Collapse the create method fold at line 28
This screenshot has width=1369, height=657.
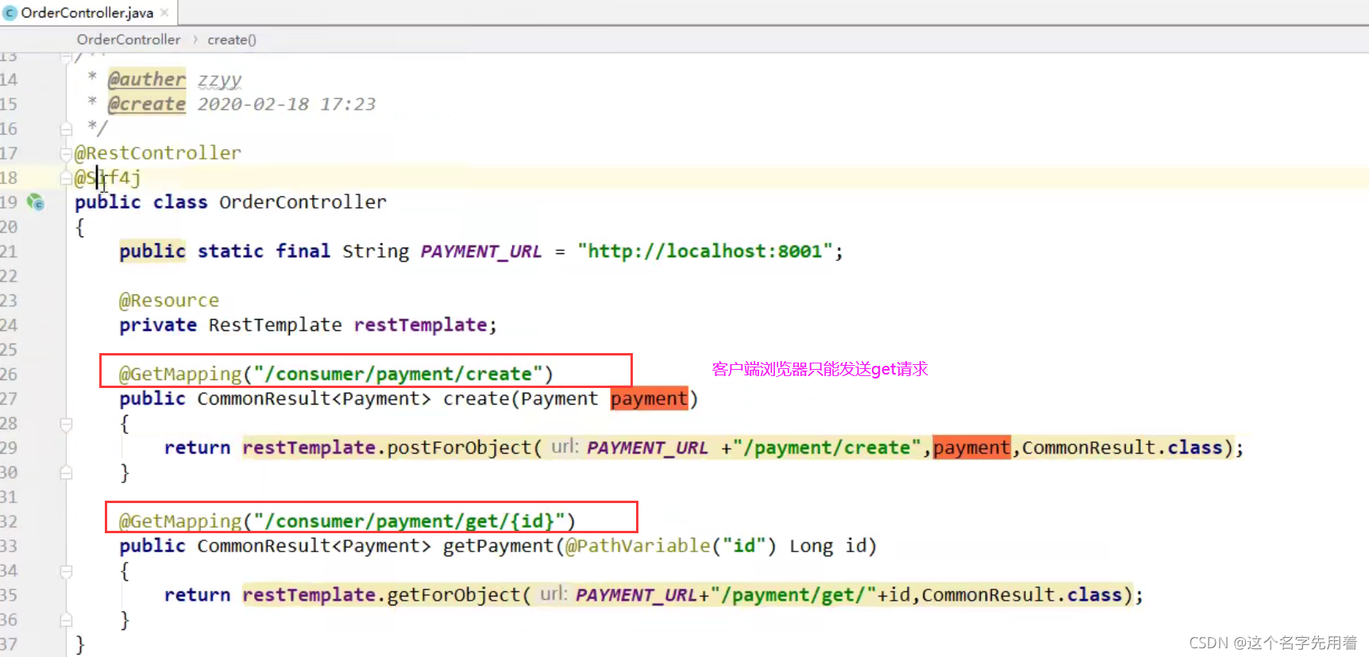[x=67, y=424]
